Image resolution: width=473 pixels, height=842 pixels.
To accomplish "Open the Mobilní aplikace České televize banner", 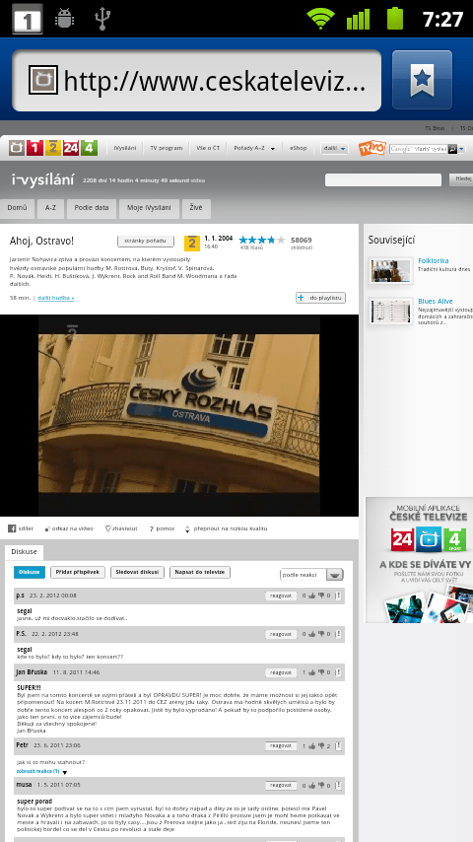I will [420, 560].
